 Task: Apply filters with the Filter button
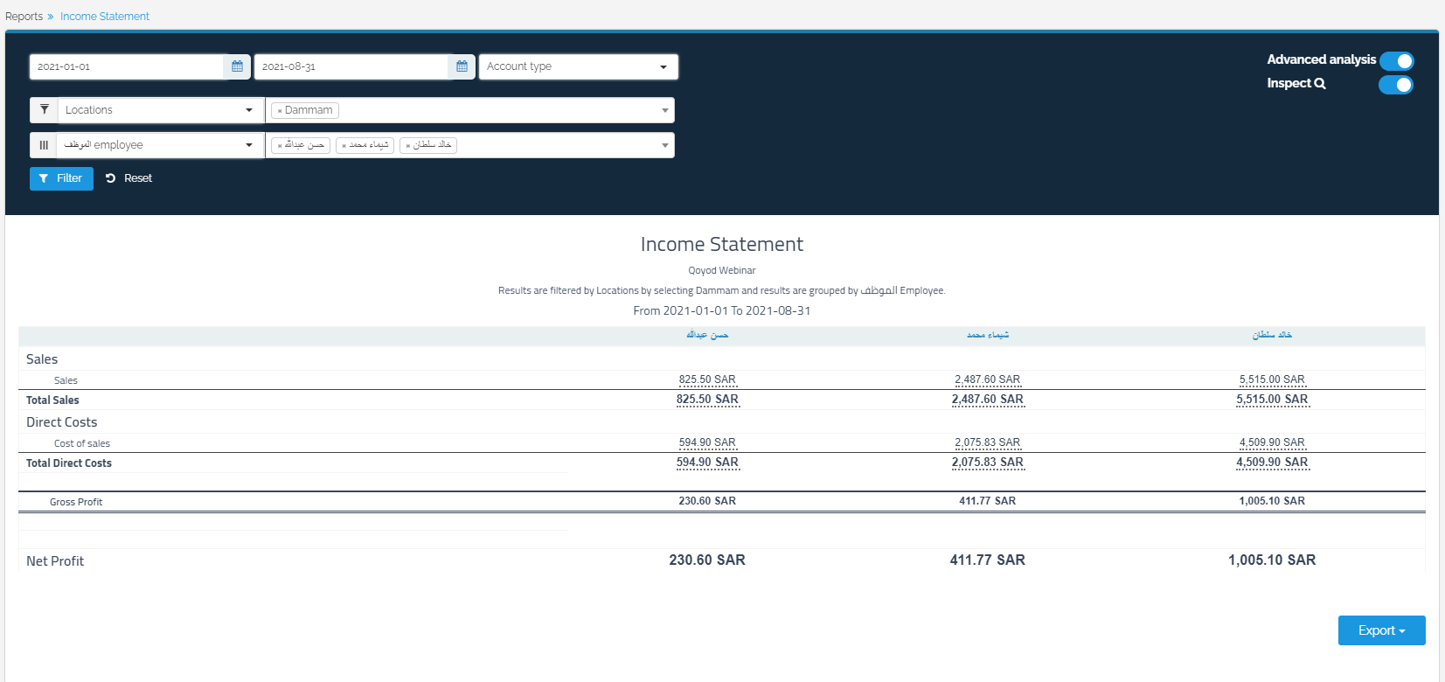pyautogui.click(x=61, y=178)
